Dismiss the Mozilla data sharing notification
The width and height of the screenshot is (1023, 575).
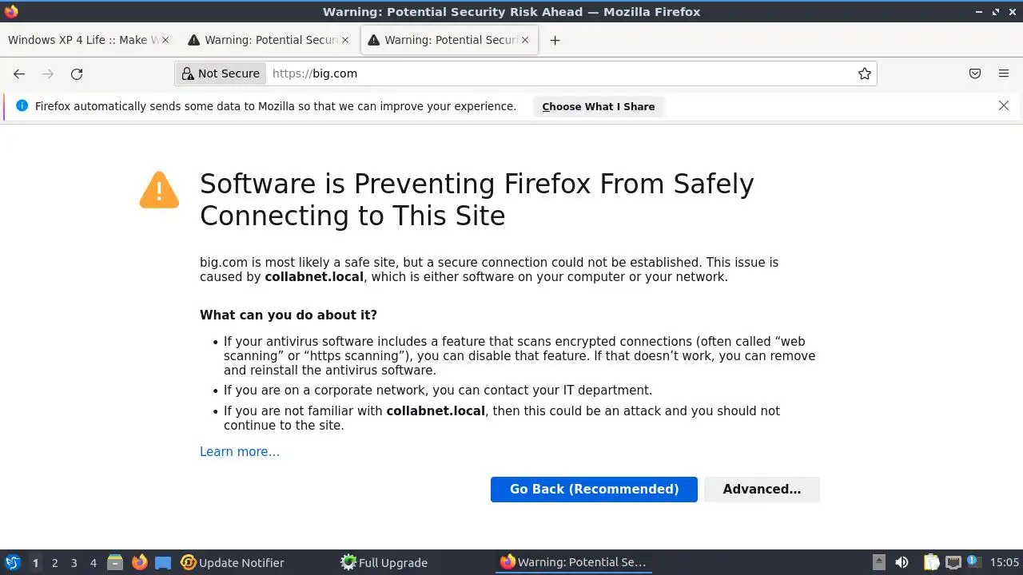[x=1004, y=105]
